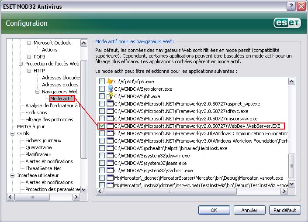Tick the aspnet_wp.exe checkbox
Screen dimensions: 308x222
(x=102, y=103)
